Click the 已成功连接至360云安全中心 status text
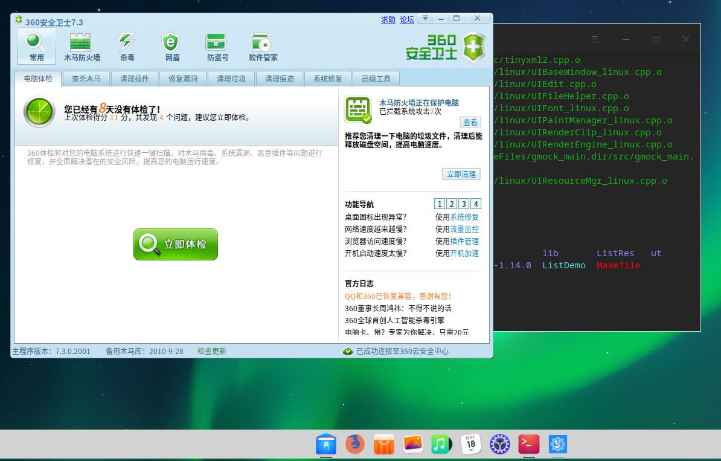721x461 pixels. (402, 351)
